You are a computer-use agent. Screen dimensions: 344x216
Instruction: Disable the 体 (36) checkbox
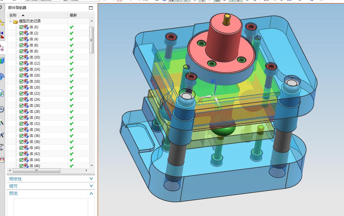(x=21, y=136)
